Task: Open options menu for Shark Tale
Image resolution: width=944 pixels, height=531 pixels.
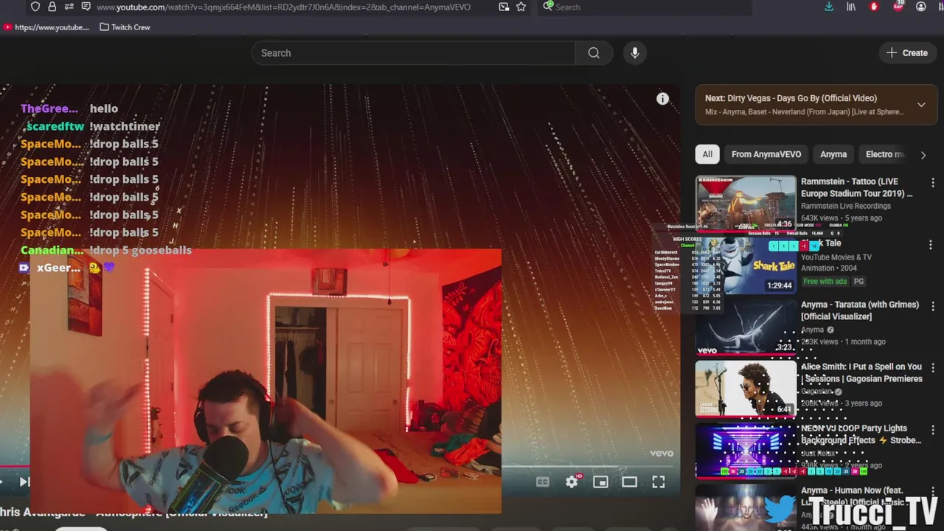Action: 931,244
